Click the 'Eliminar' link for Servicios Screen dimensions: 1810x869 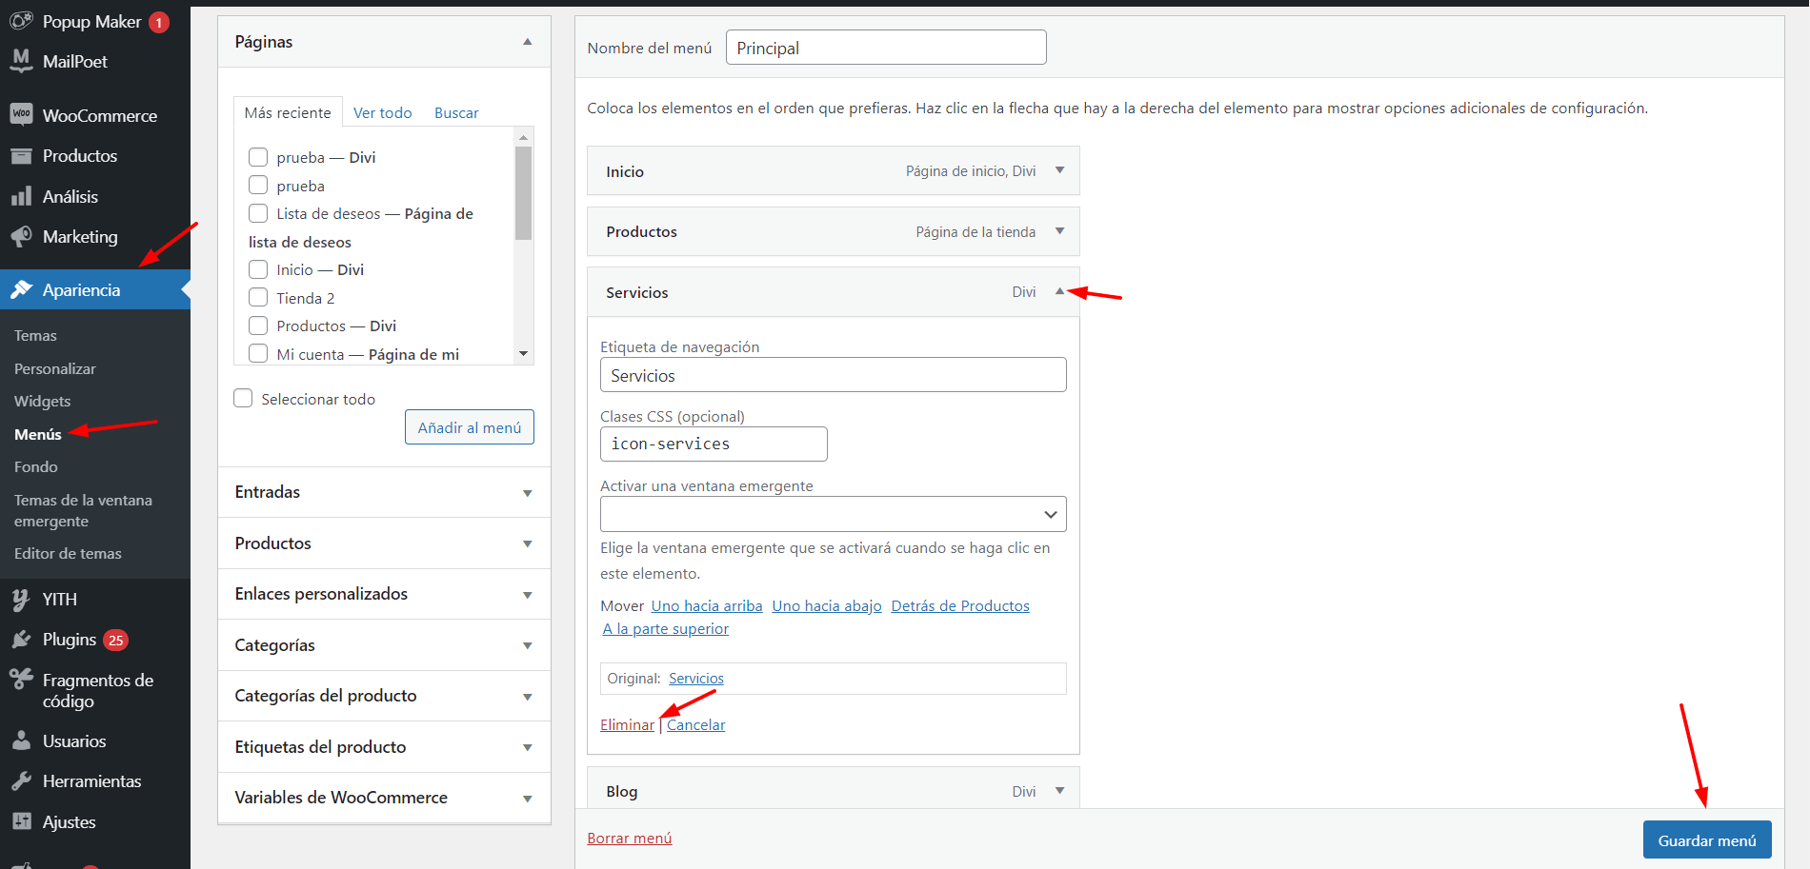[x=627, y=724]
